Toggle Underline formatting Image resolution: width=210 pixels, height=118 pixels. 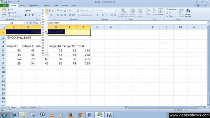(x=33, y=15)
